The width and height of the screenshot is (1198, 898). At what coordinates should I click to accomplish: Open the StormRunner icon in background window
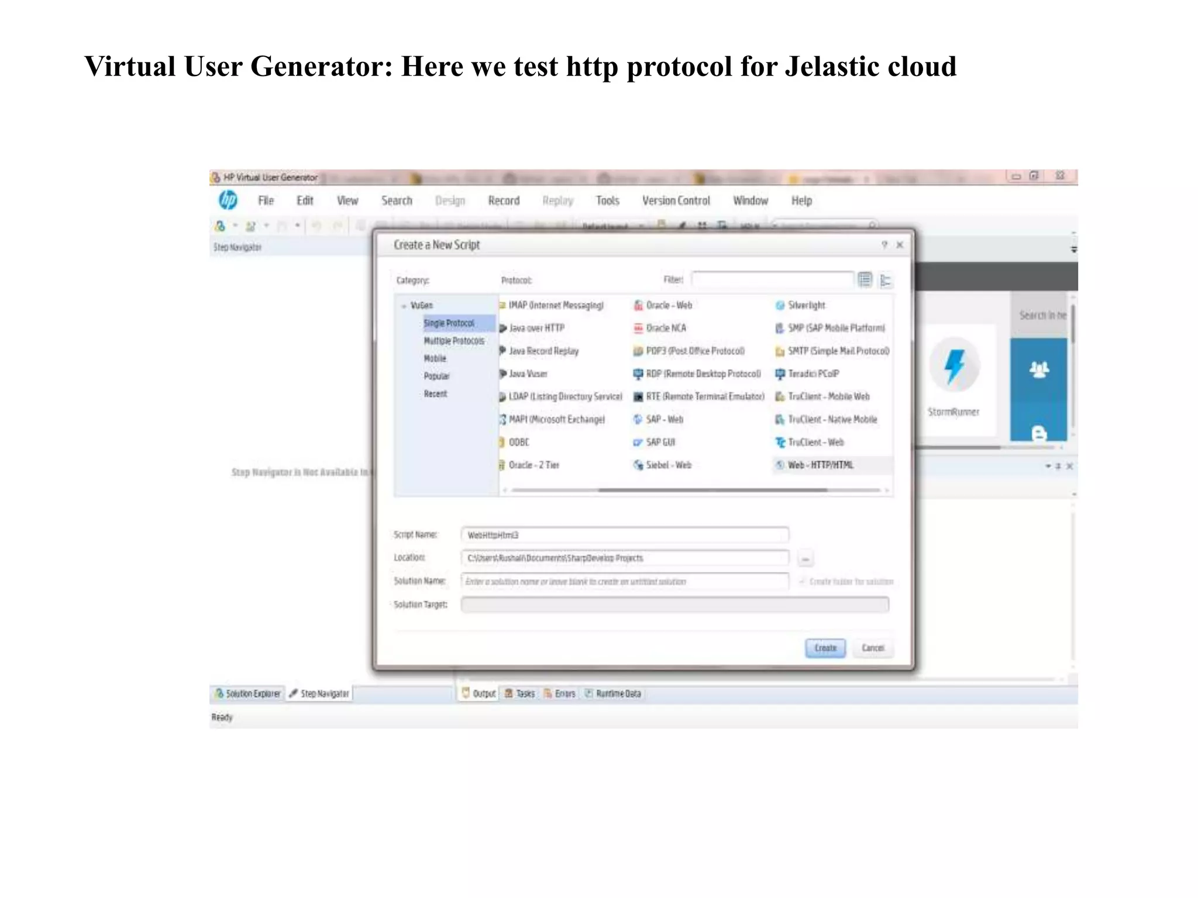point(954,365)
